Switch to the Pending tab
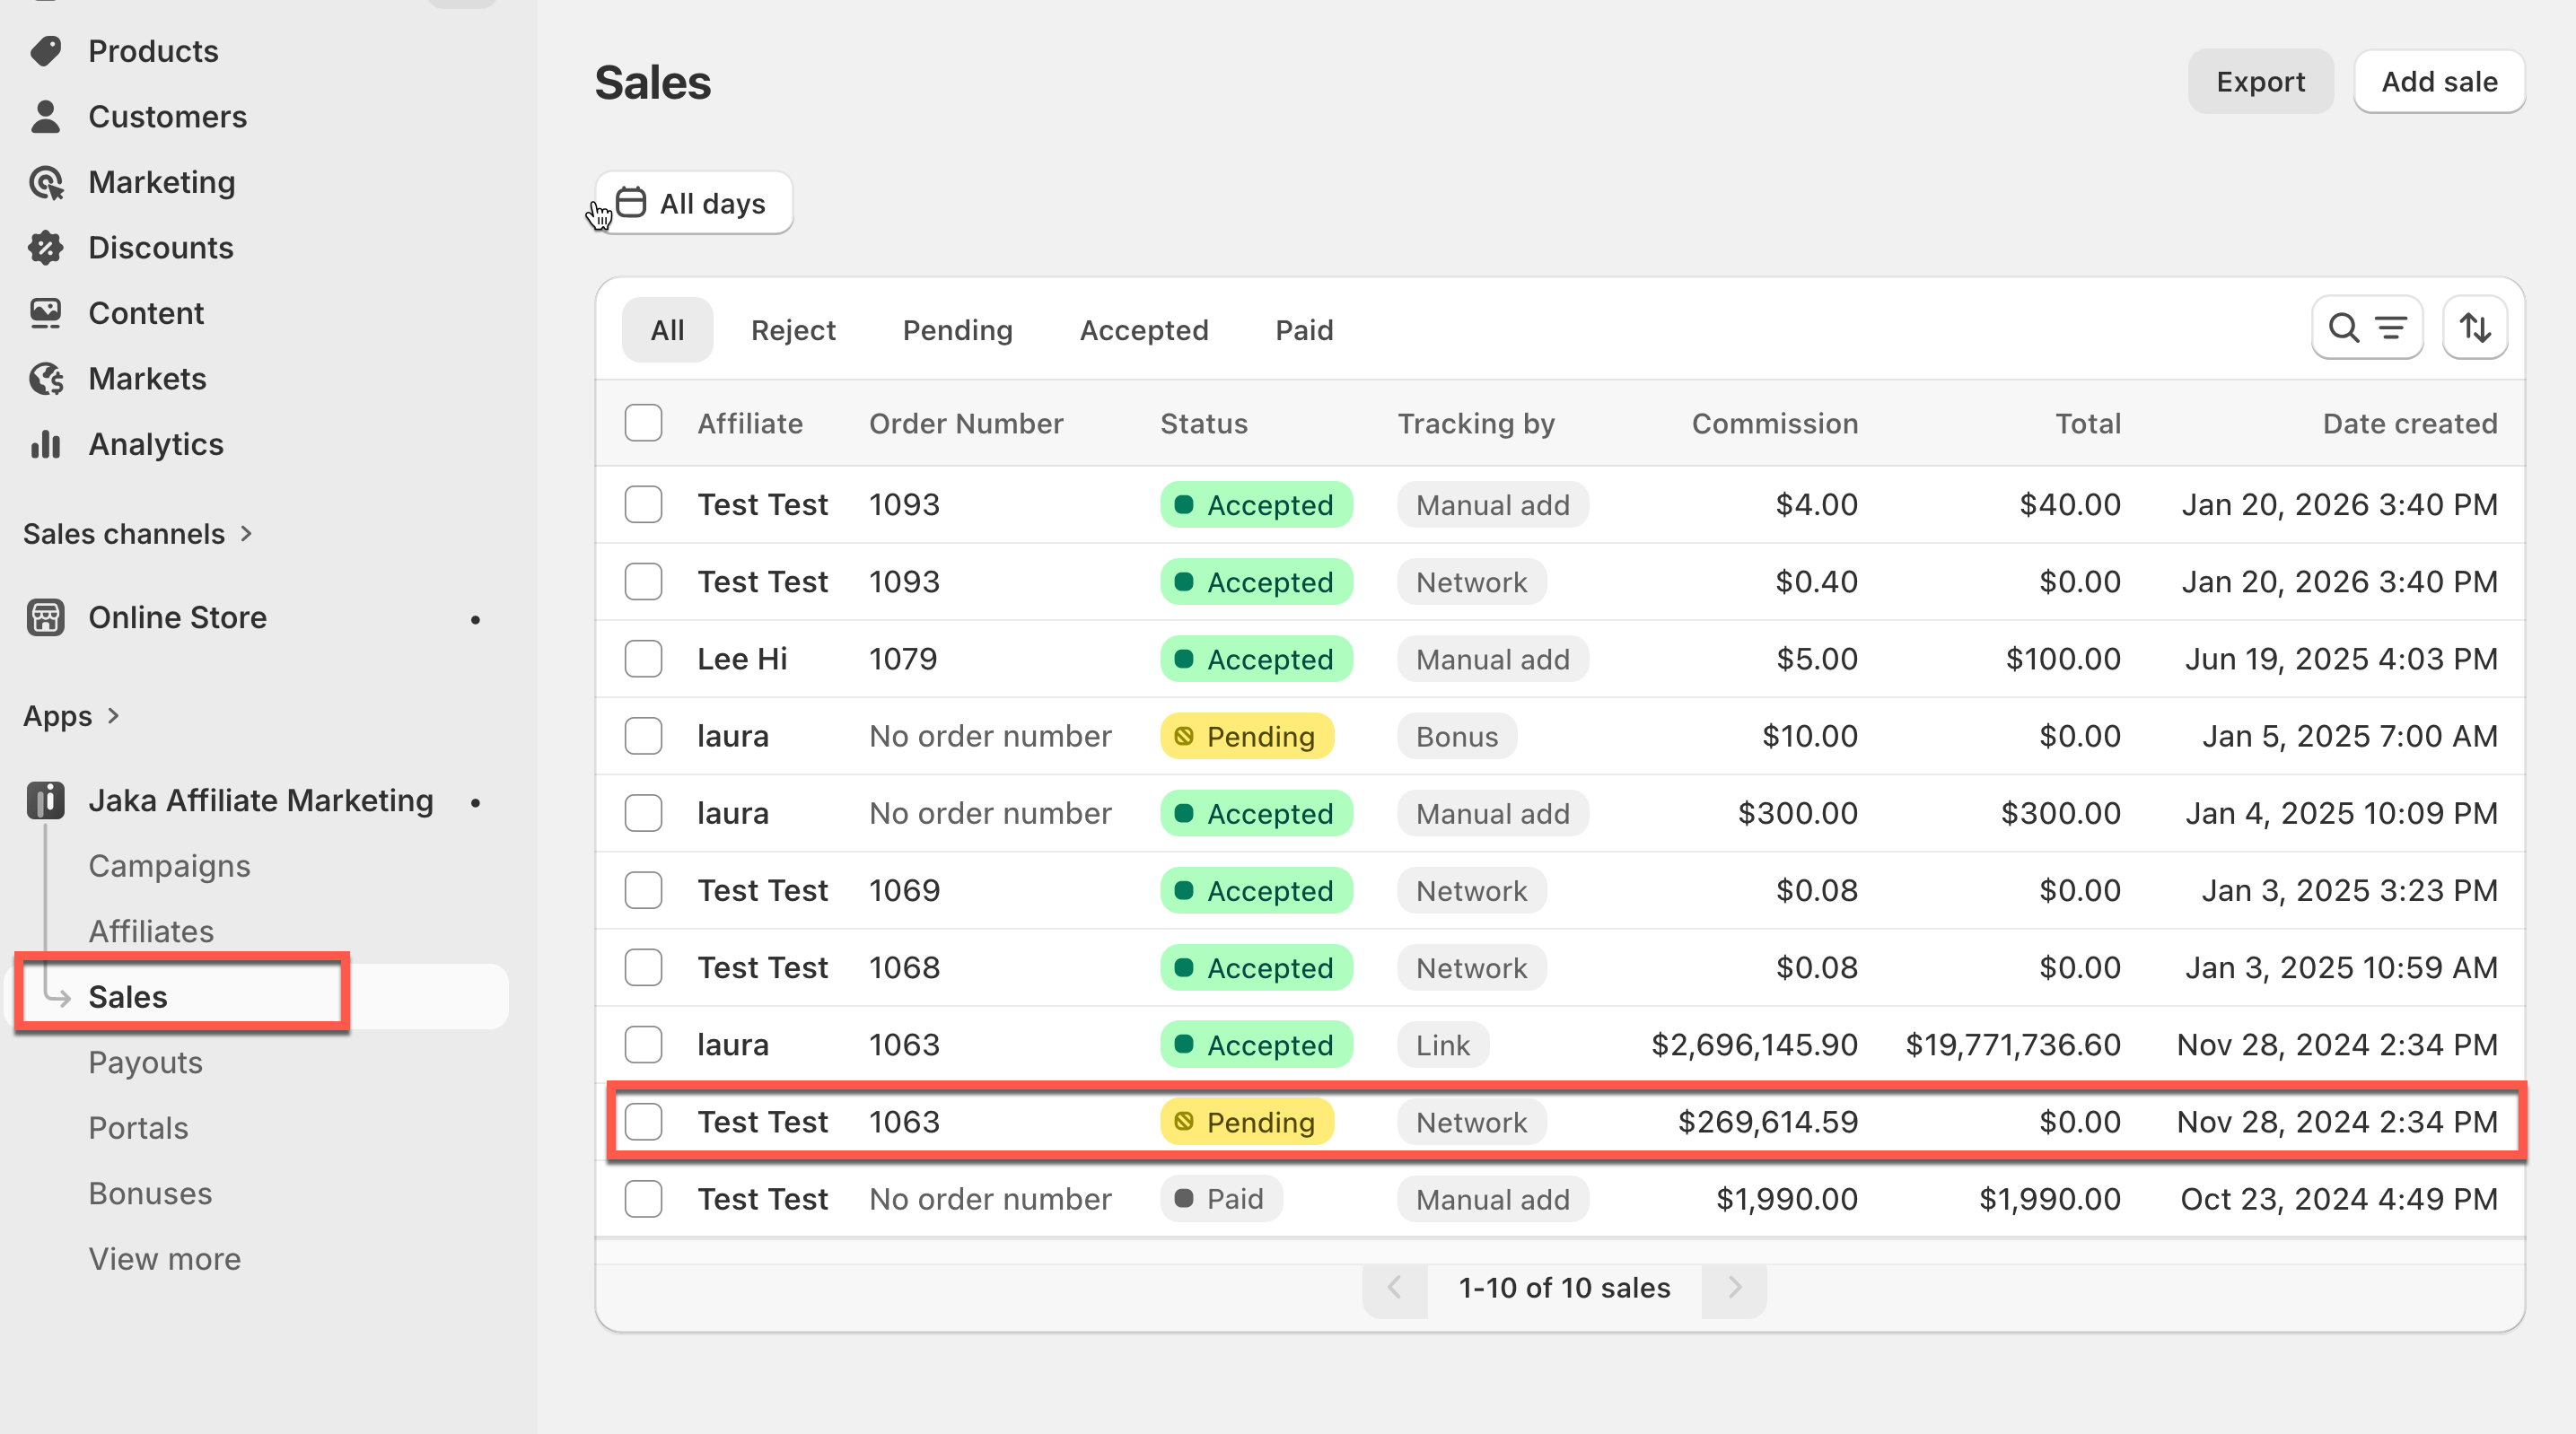Viewport: 2576px width, 1434px height. coord(957,330)
